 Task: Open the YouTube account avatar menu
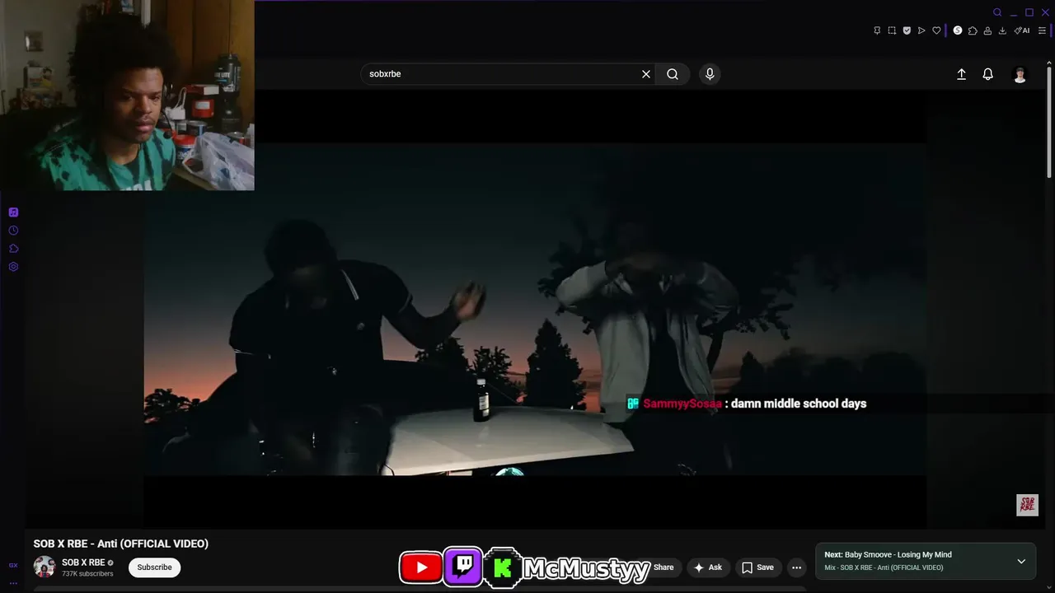pyautogui.click(x=1020, y=75)
